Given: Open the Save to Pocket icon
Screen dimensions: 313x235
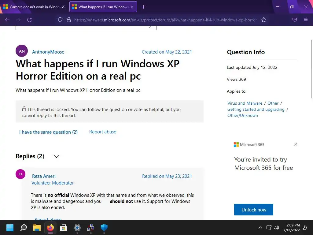Looking at the screenshot, I should click(295, 20).
